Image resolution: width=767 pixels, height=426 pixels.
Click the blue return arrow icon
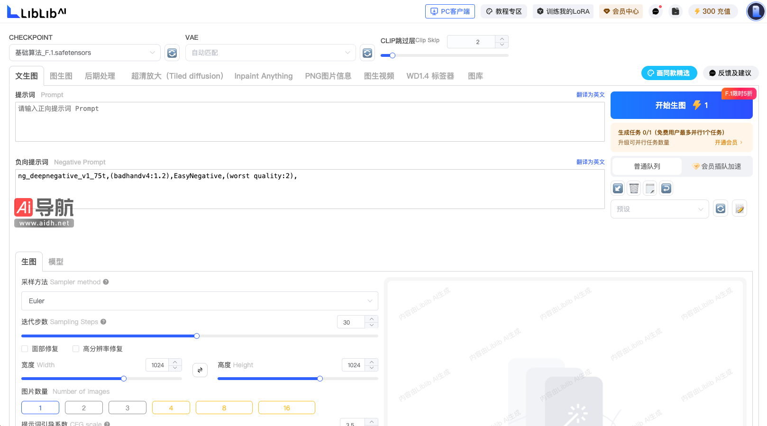[x=666, y=189]
